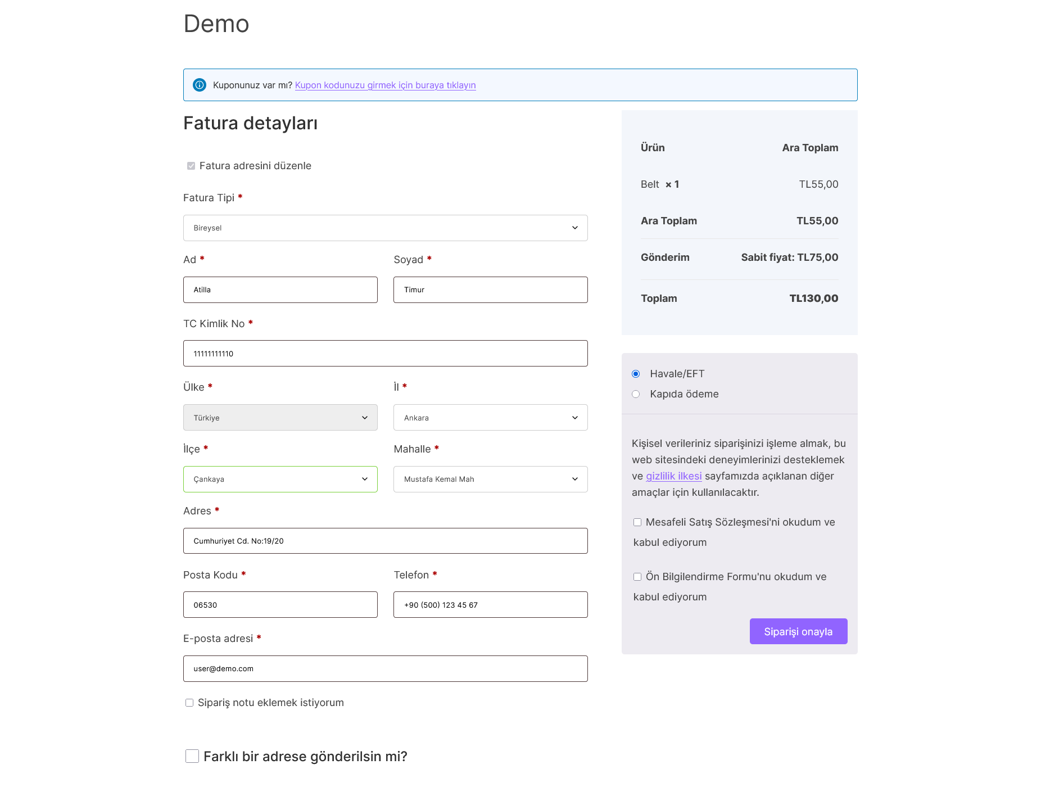Viewport: 1041px width, 796px height.
Task: Click the Fatura detayları heading
Action: (x=251, y=123)
